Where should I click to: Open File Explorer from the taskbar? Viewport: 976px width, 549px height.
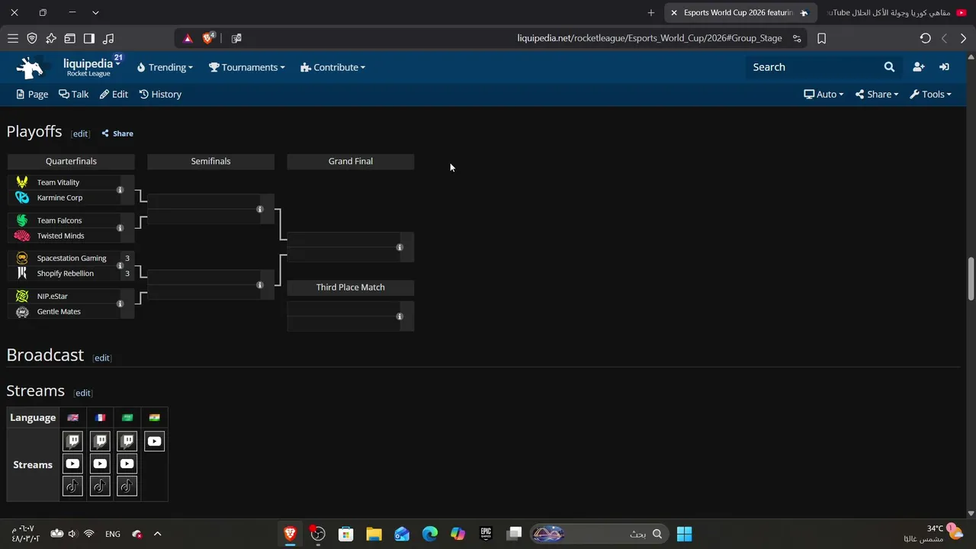tap(374, 534)
